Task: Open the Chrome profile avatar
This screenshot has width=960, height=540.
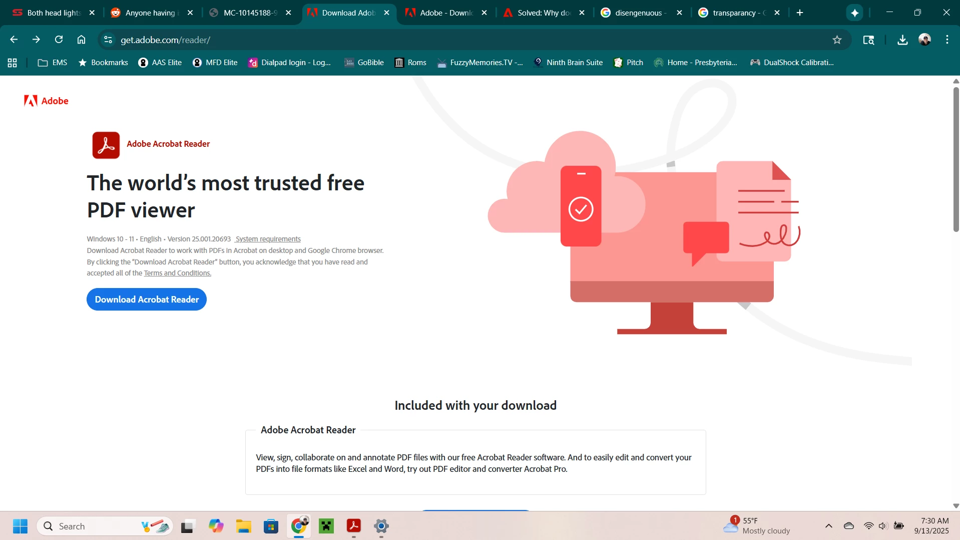Action: [925, 40]
